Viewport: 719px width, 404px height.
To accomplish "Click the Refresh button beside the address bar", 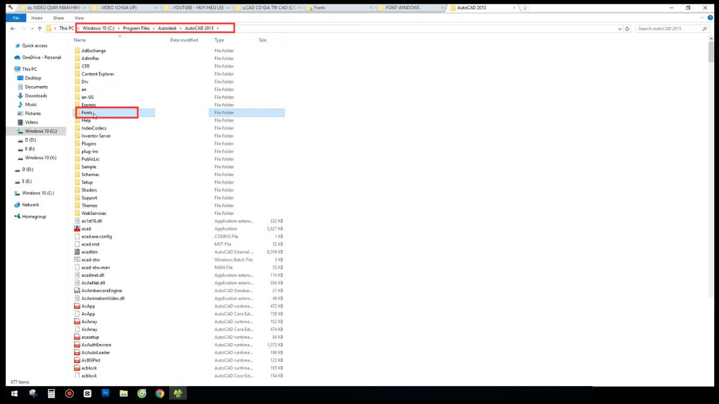I will [627, 28].
